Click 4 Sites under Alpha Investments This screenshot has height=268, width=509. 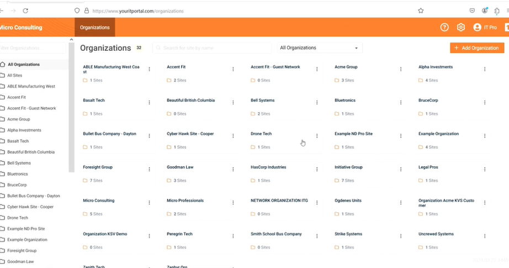(431, 80)
